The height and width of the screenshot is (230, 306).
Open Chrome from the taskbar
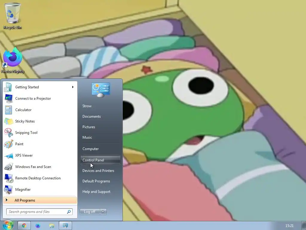(x=24, y=226)
